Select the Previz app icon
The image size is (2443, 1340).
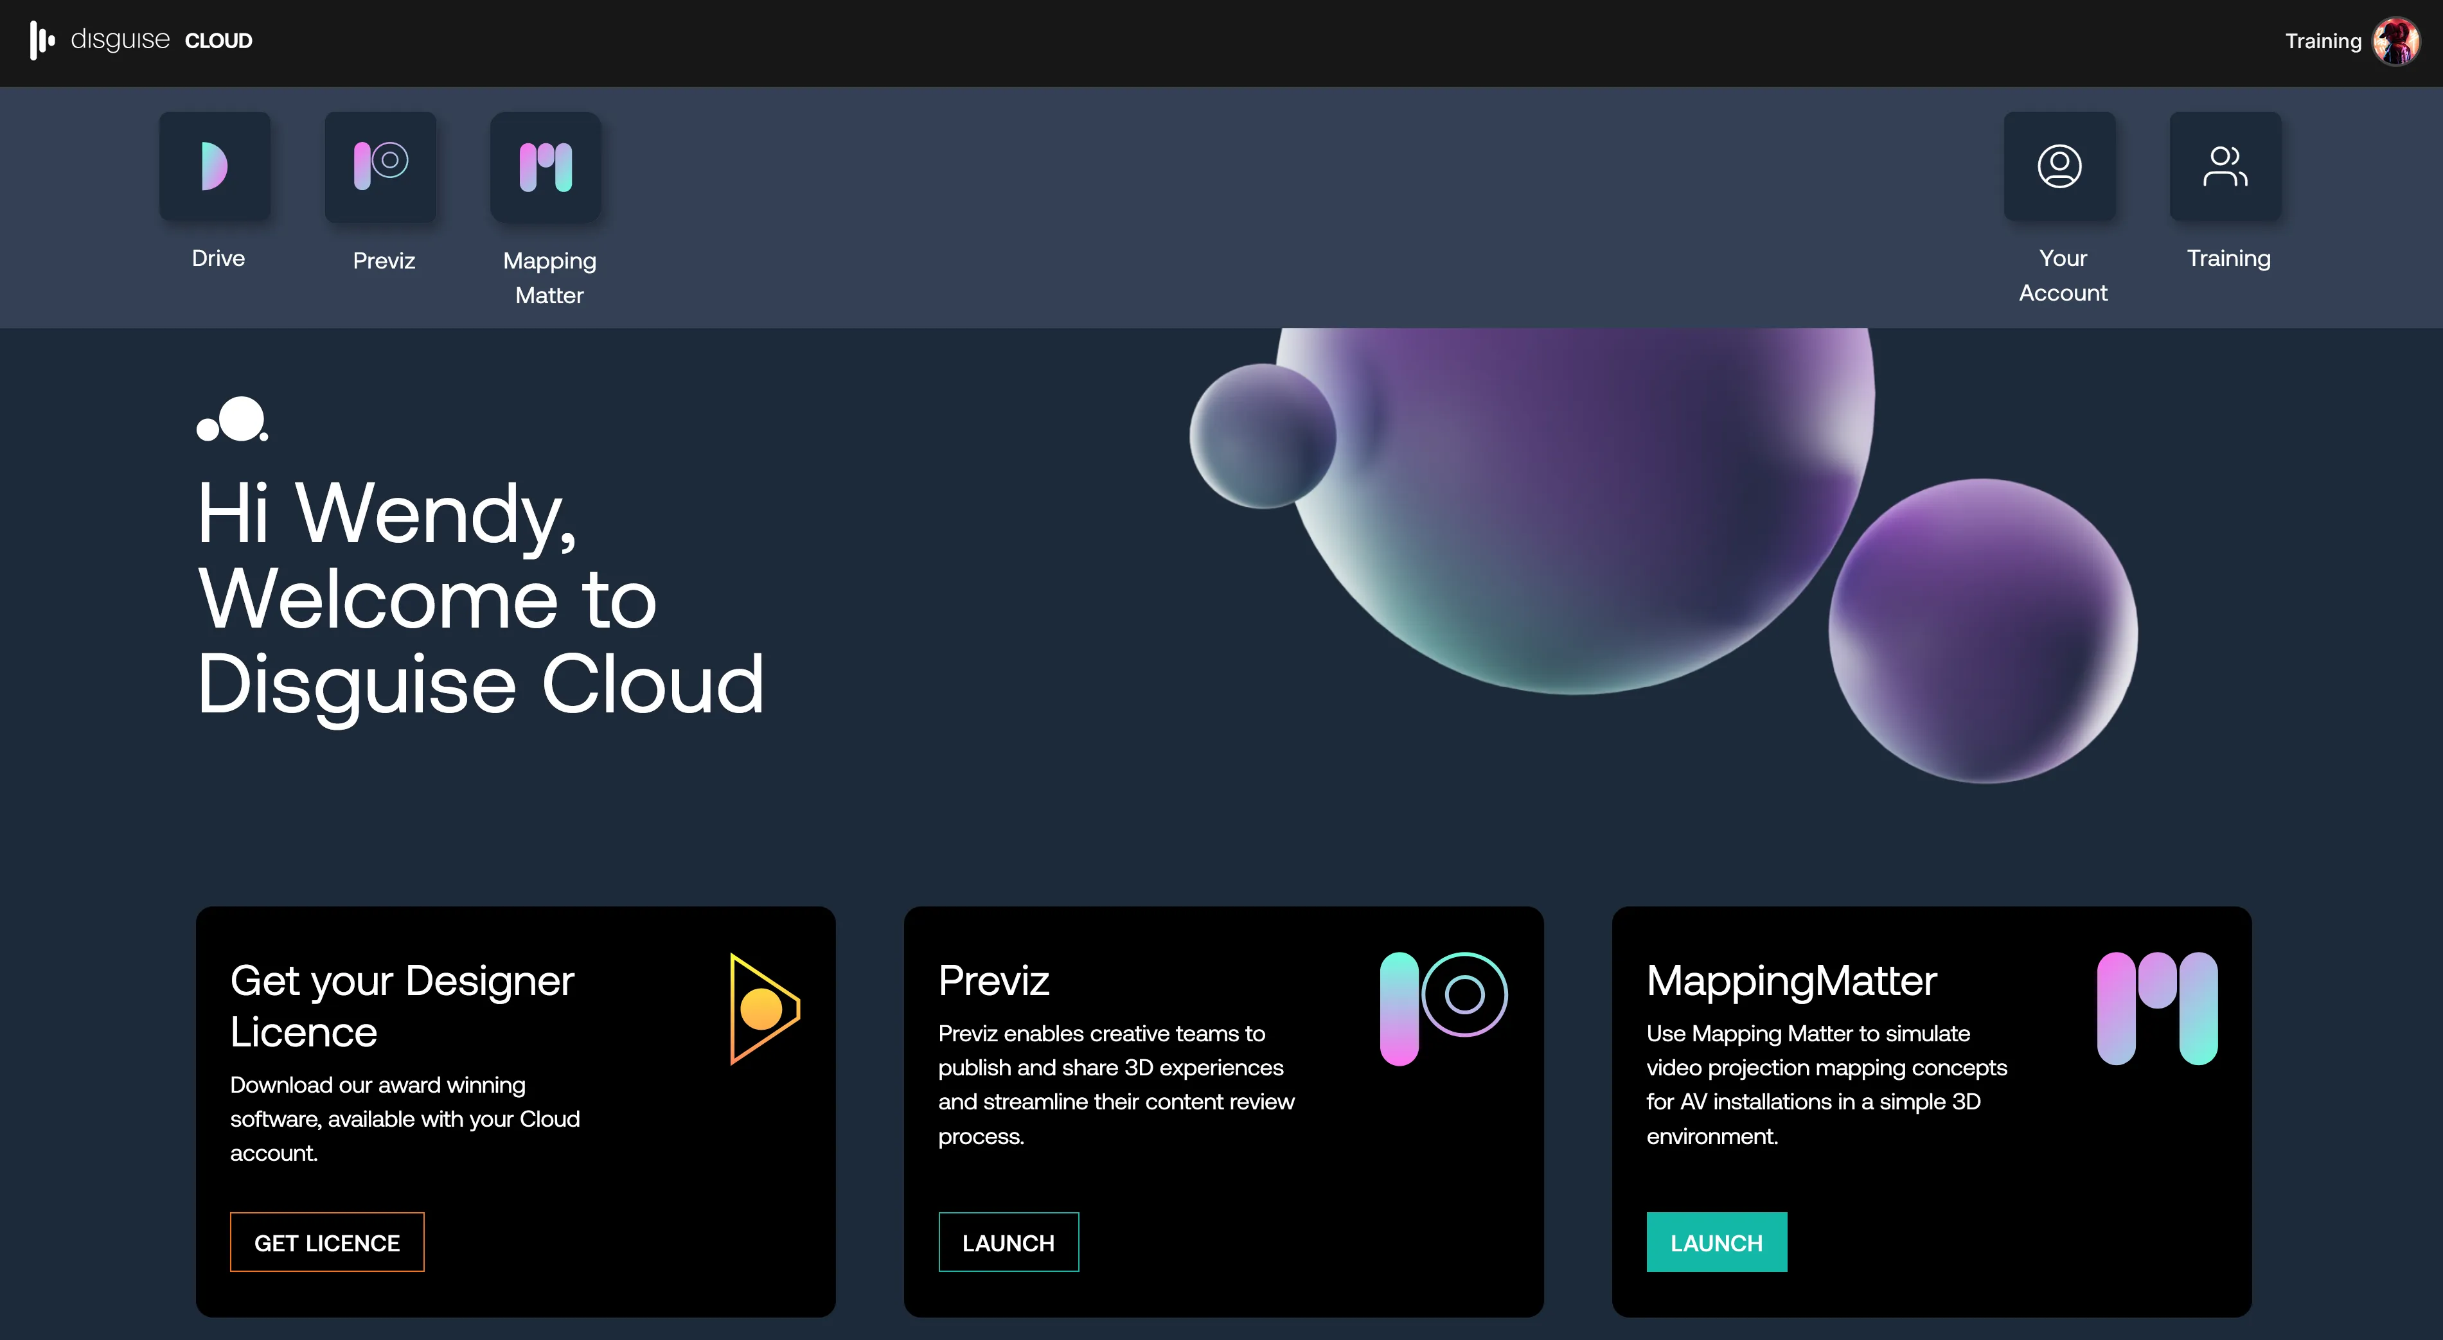(380, 166)
